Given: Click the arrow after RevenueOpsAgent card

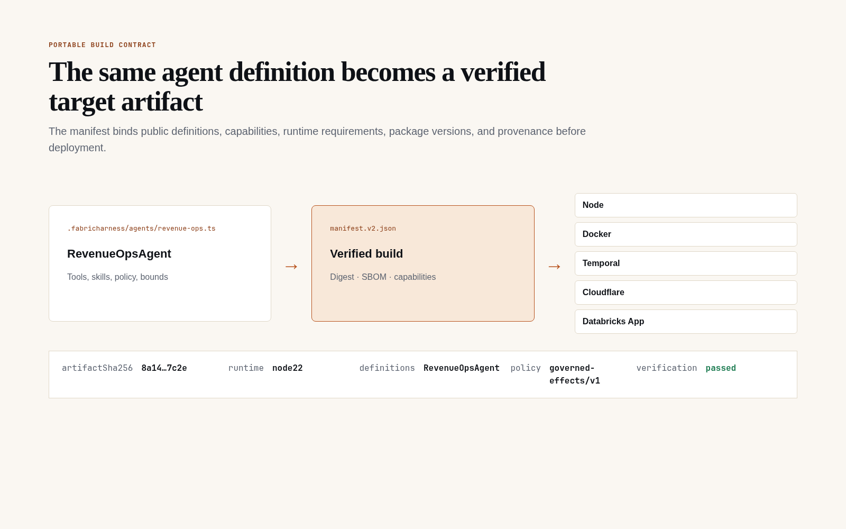Looking at the screenshot, I should coord(291,266).
